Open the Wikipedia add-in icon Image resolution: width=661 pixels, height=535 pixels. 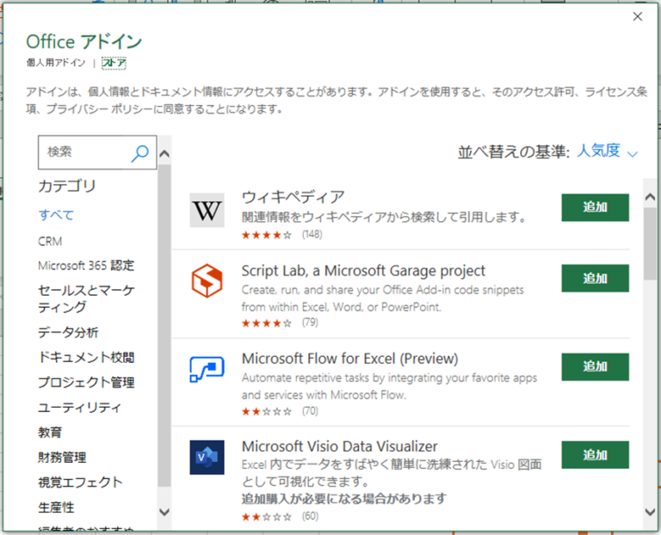click(x=207, y=210)
